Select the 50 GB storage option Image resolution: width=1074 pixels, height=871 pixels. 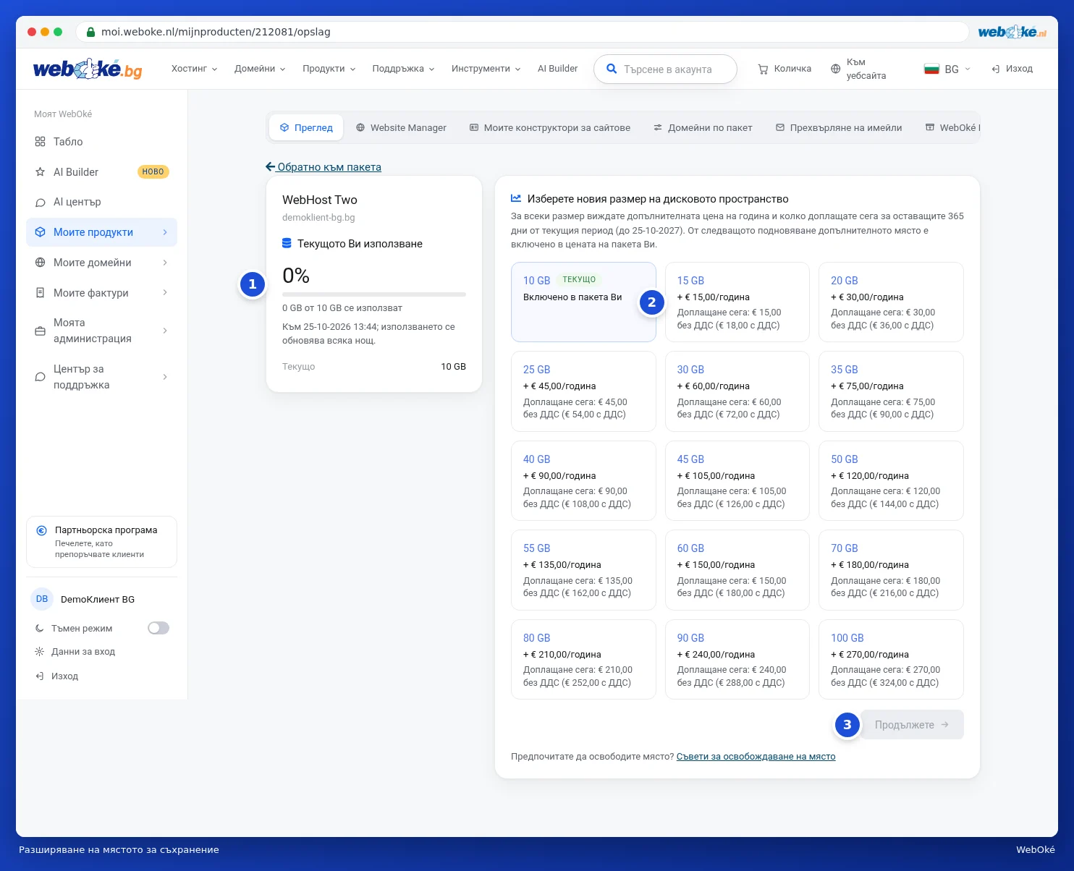click(891, 480)
